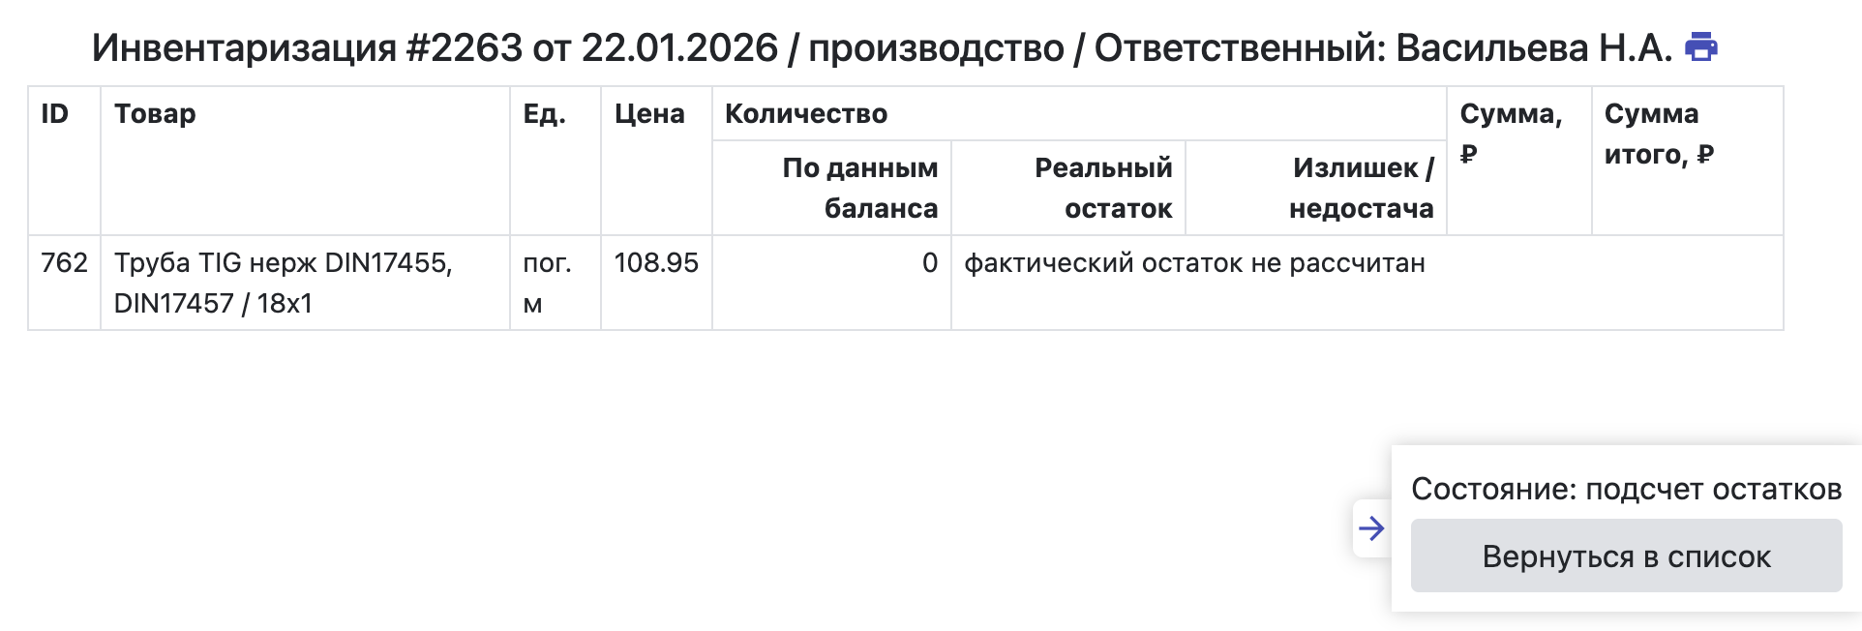Click the "Ед." column header
Screen dimensions: 1862x631
[544, 114]
